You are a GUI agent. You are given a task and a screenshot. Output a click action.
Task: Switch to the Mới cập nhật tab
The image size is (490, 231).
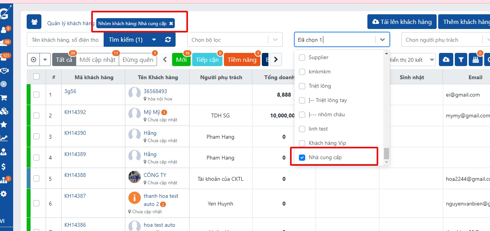[97, 60]
